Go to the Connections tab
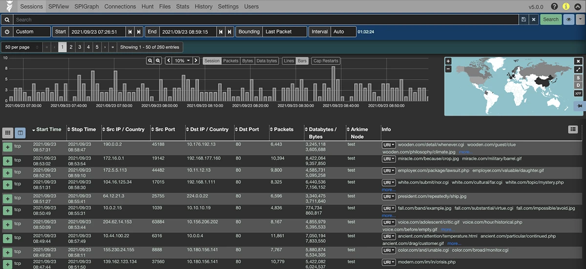586x269 pixels. tap(120, 6)
